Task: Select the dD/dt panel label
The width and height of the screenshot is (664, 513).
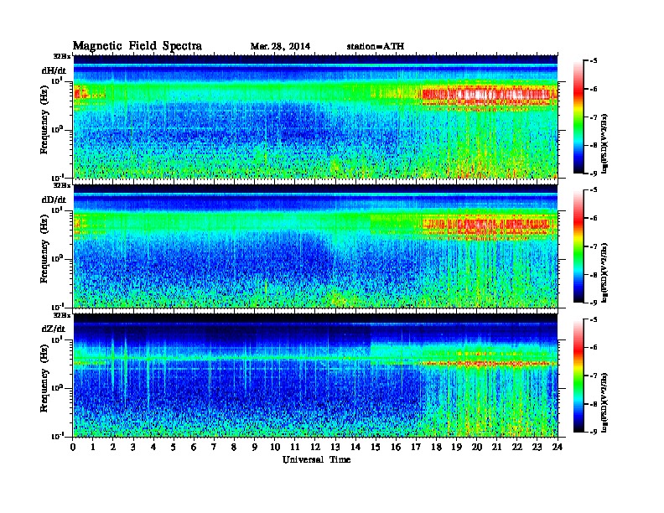Action: (54, 199)
